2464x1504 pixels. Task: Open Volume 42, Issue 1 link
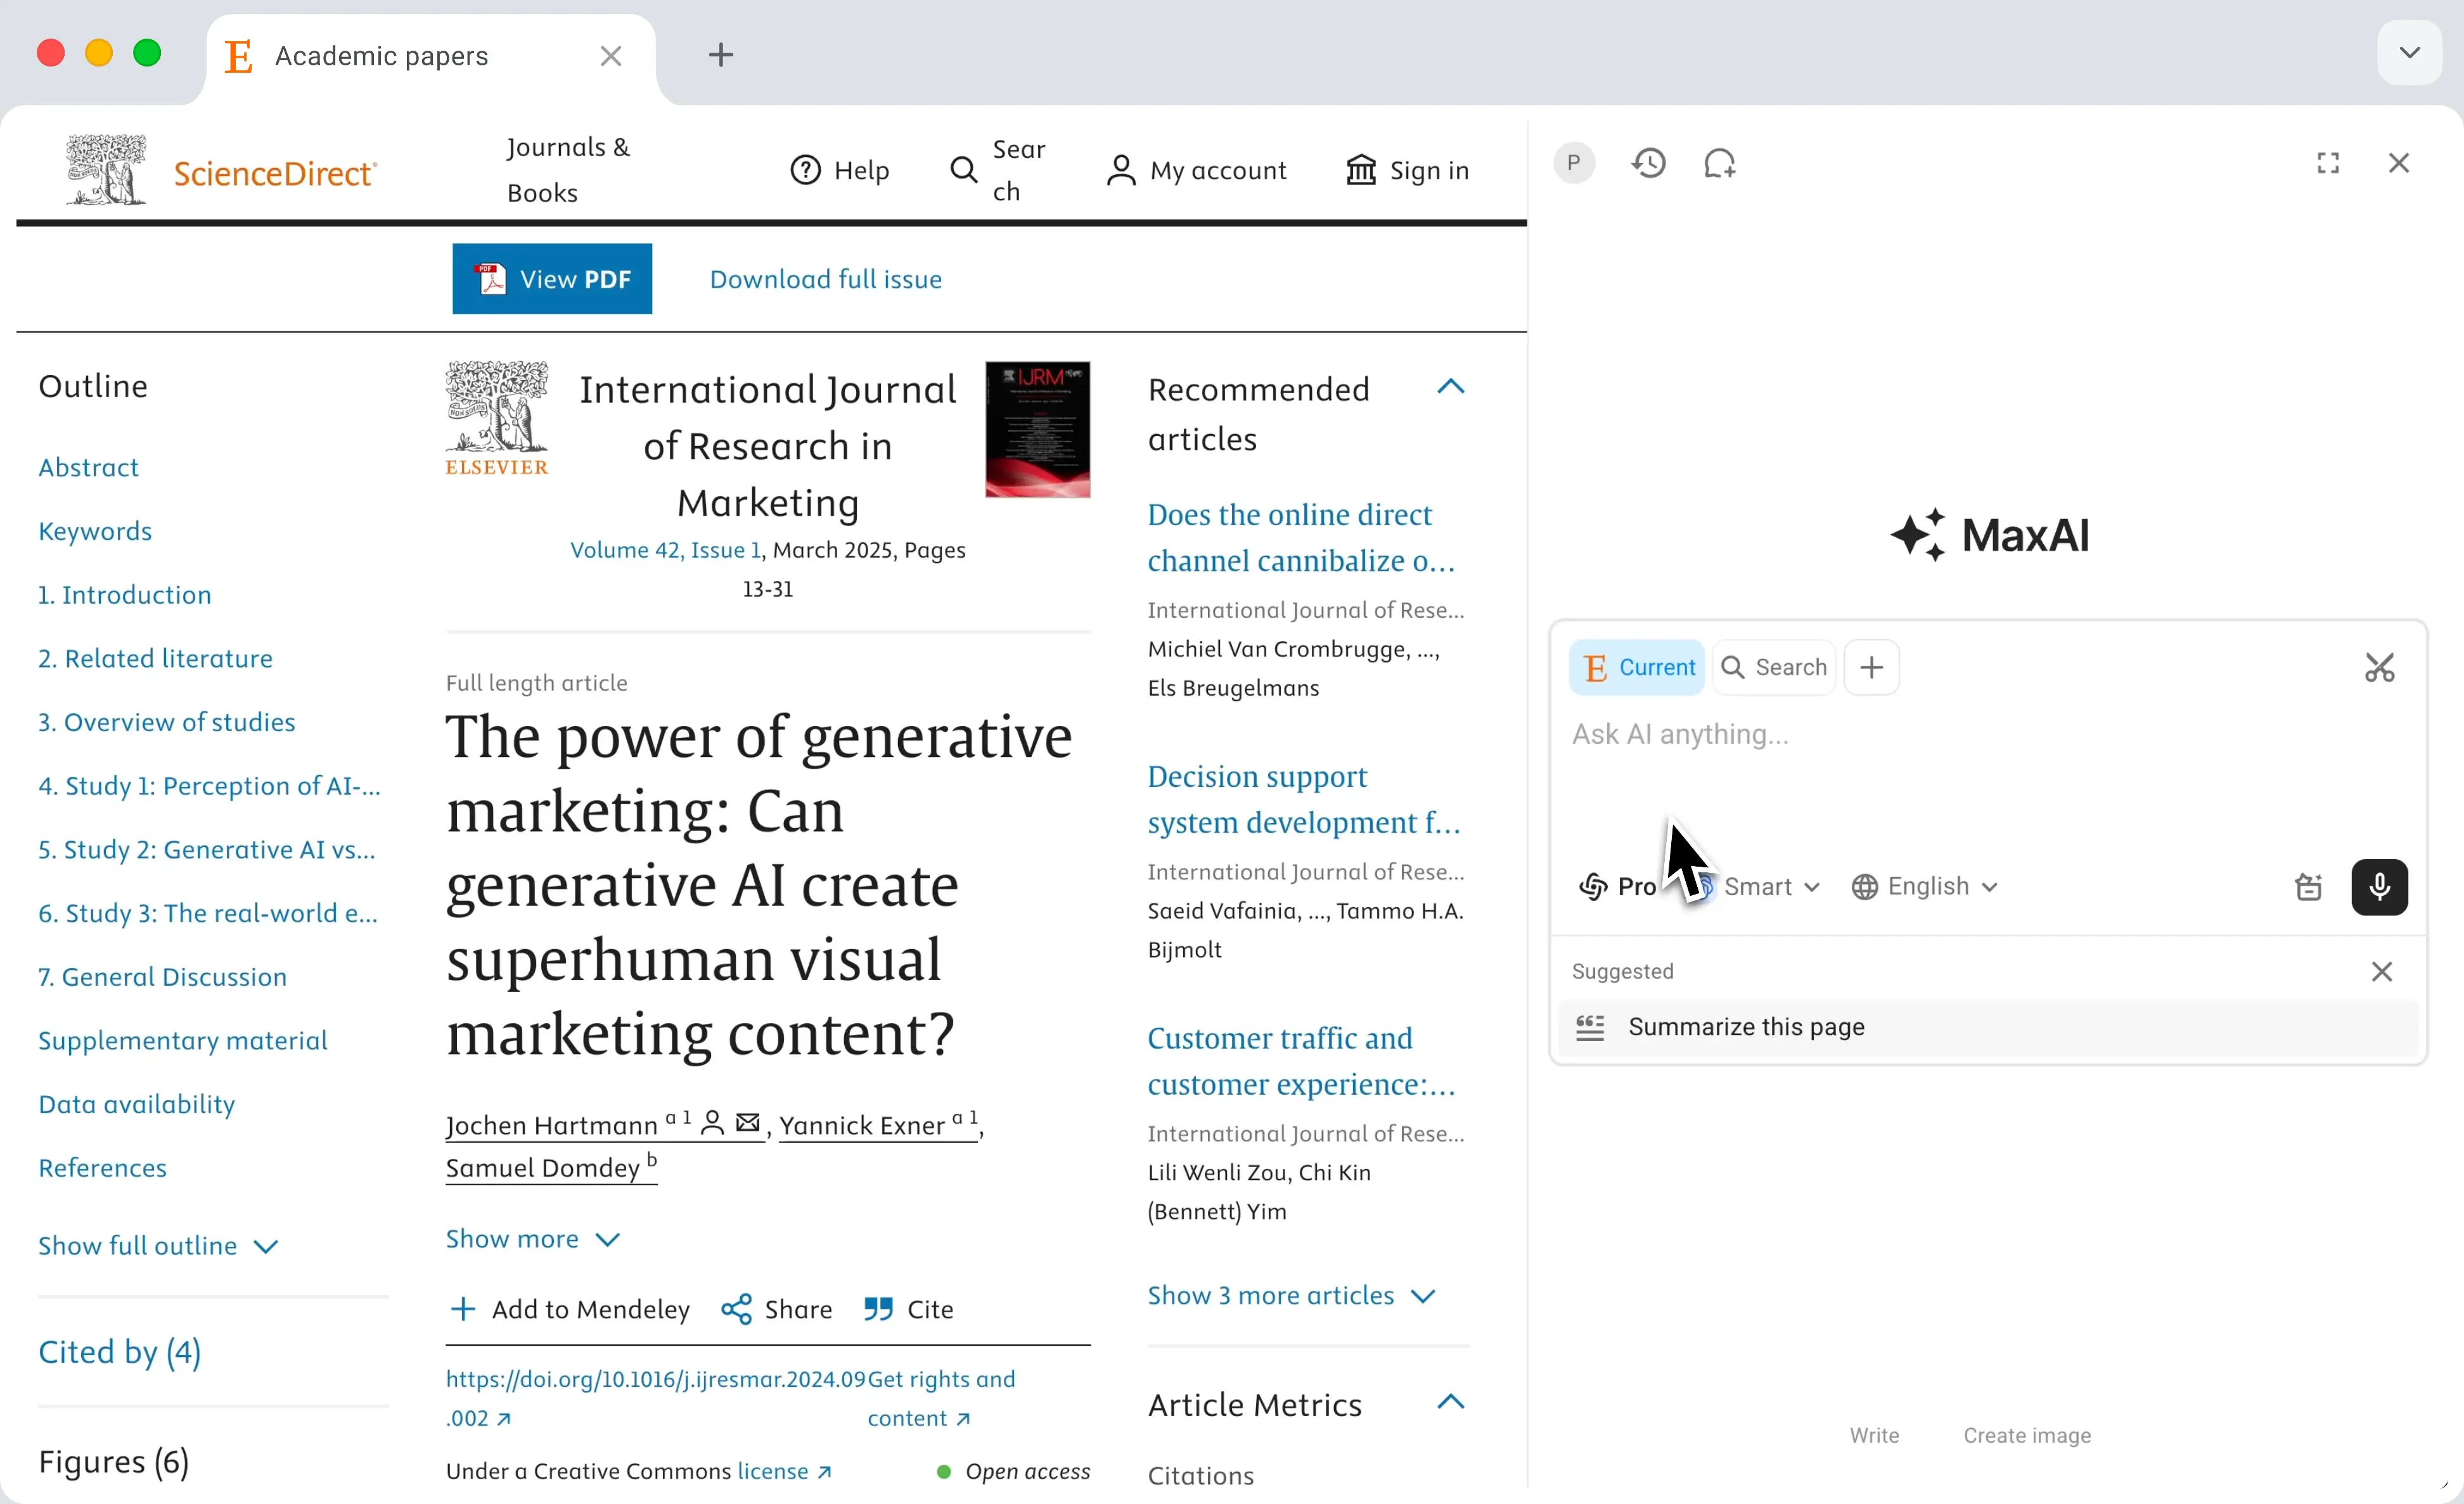(x=666, y=550)
